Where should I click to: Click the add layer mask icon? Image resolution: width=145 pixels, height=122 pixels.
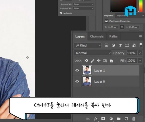pos(103,118)
